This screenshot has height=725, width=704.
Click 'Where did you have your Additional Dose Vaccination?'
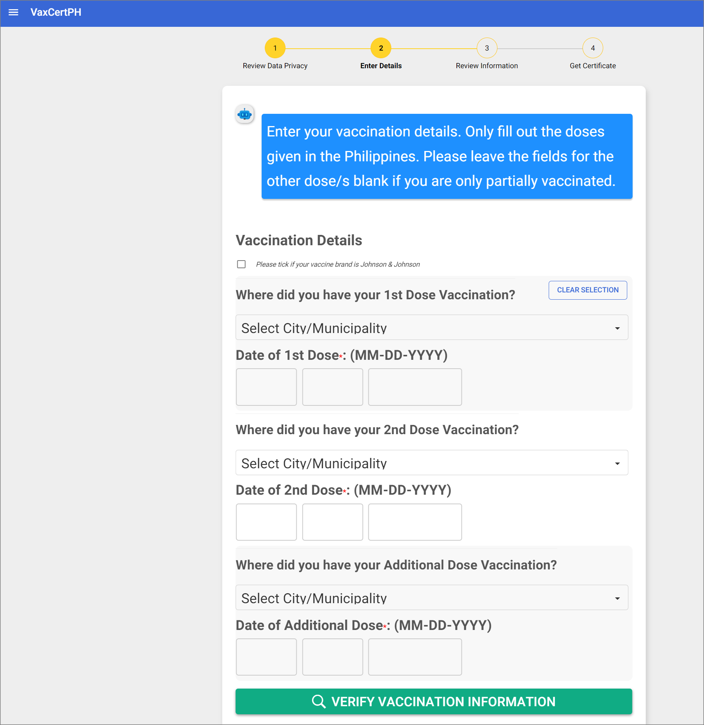point(396,565)
